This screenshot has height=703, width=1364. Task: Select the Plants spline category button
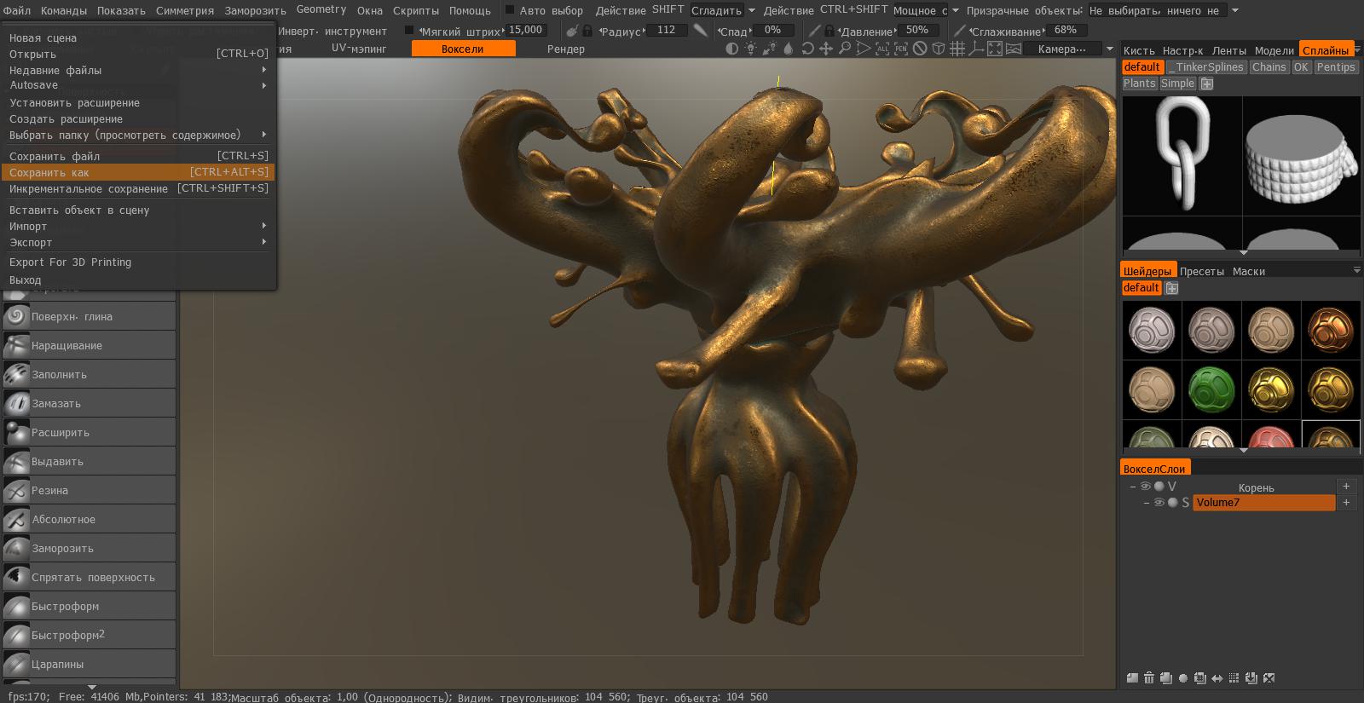pos(1139,84)
